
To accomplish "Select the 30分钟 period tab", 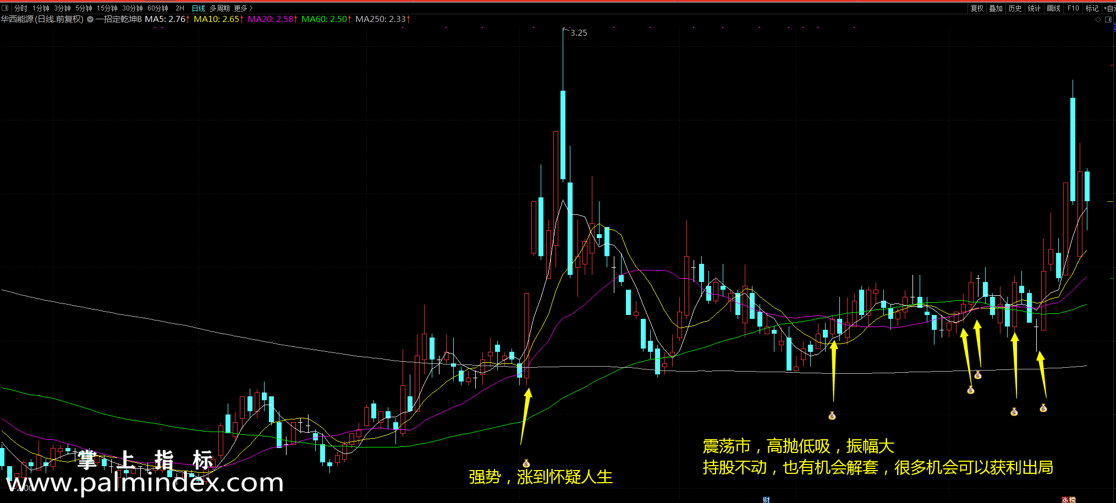I will [133, 8].
